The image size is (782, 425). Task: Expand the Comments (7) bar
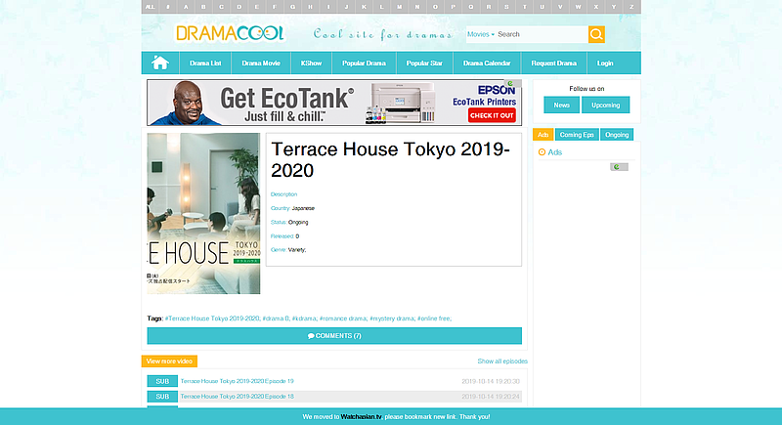tap(334, 336)
